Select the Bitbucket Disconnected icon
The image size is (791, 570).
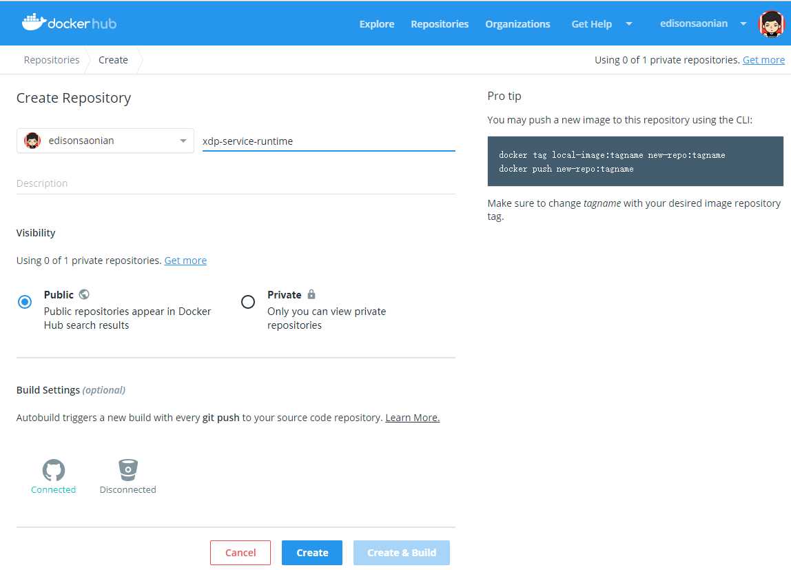127,469
